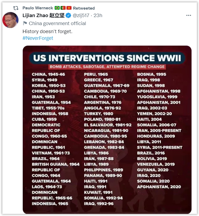Click the red Bomb Attacks subtitle banner

107,66
